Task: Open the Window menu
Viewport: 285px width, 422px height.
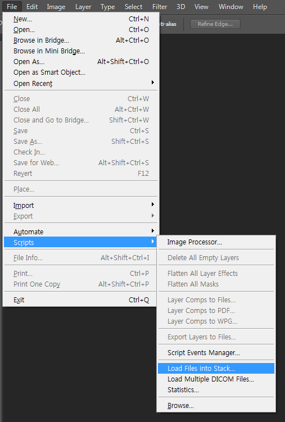Action: coord(230,6)
